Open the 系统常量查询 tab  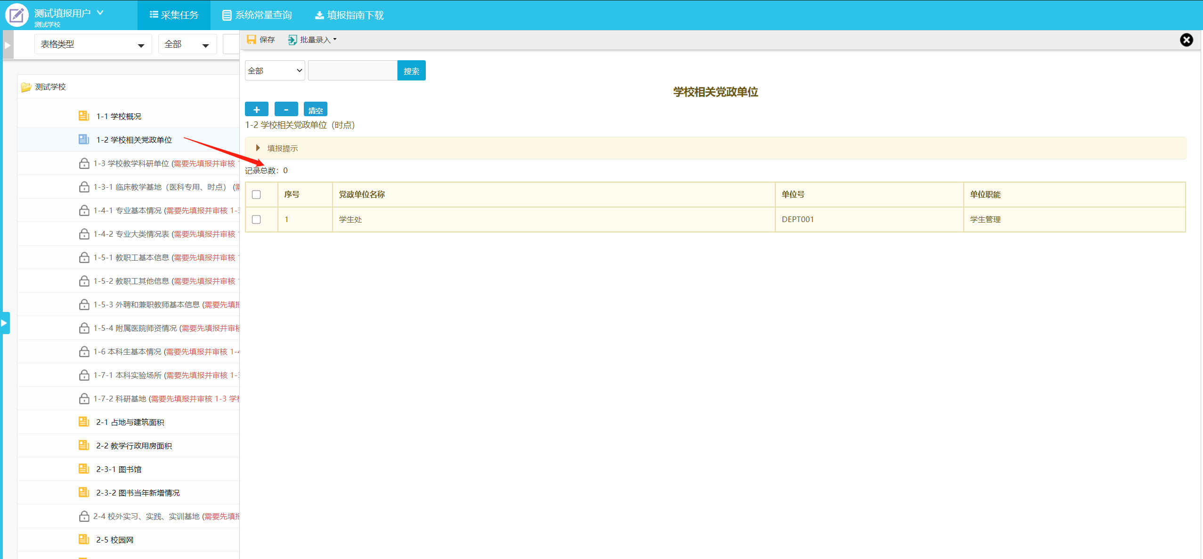tap(257, 15)
